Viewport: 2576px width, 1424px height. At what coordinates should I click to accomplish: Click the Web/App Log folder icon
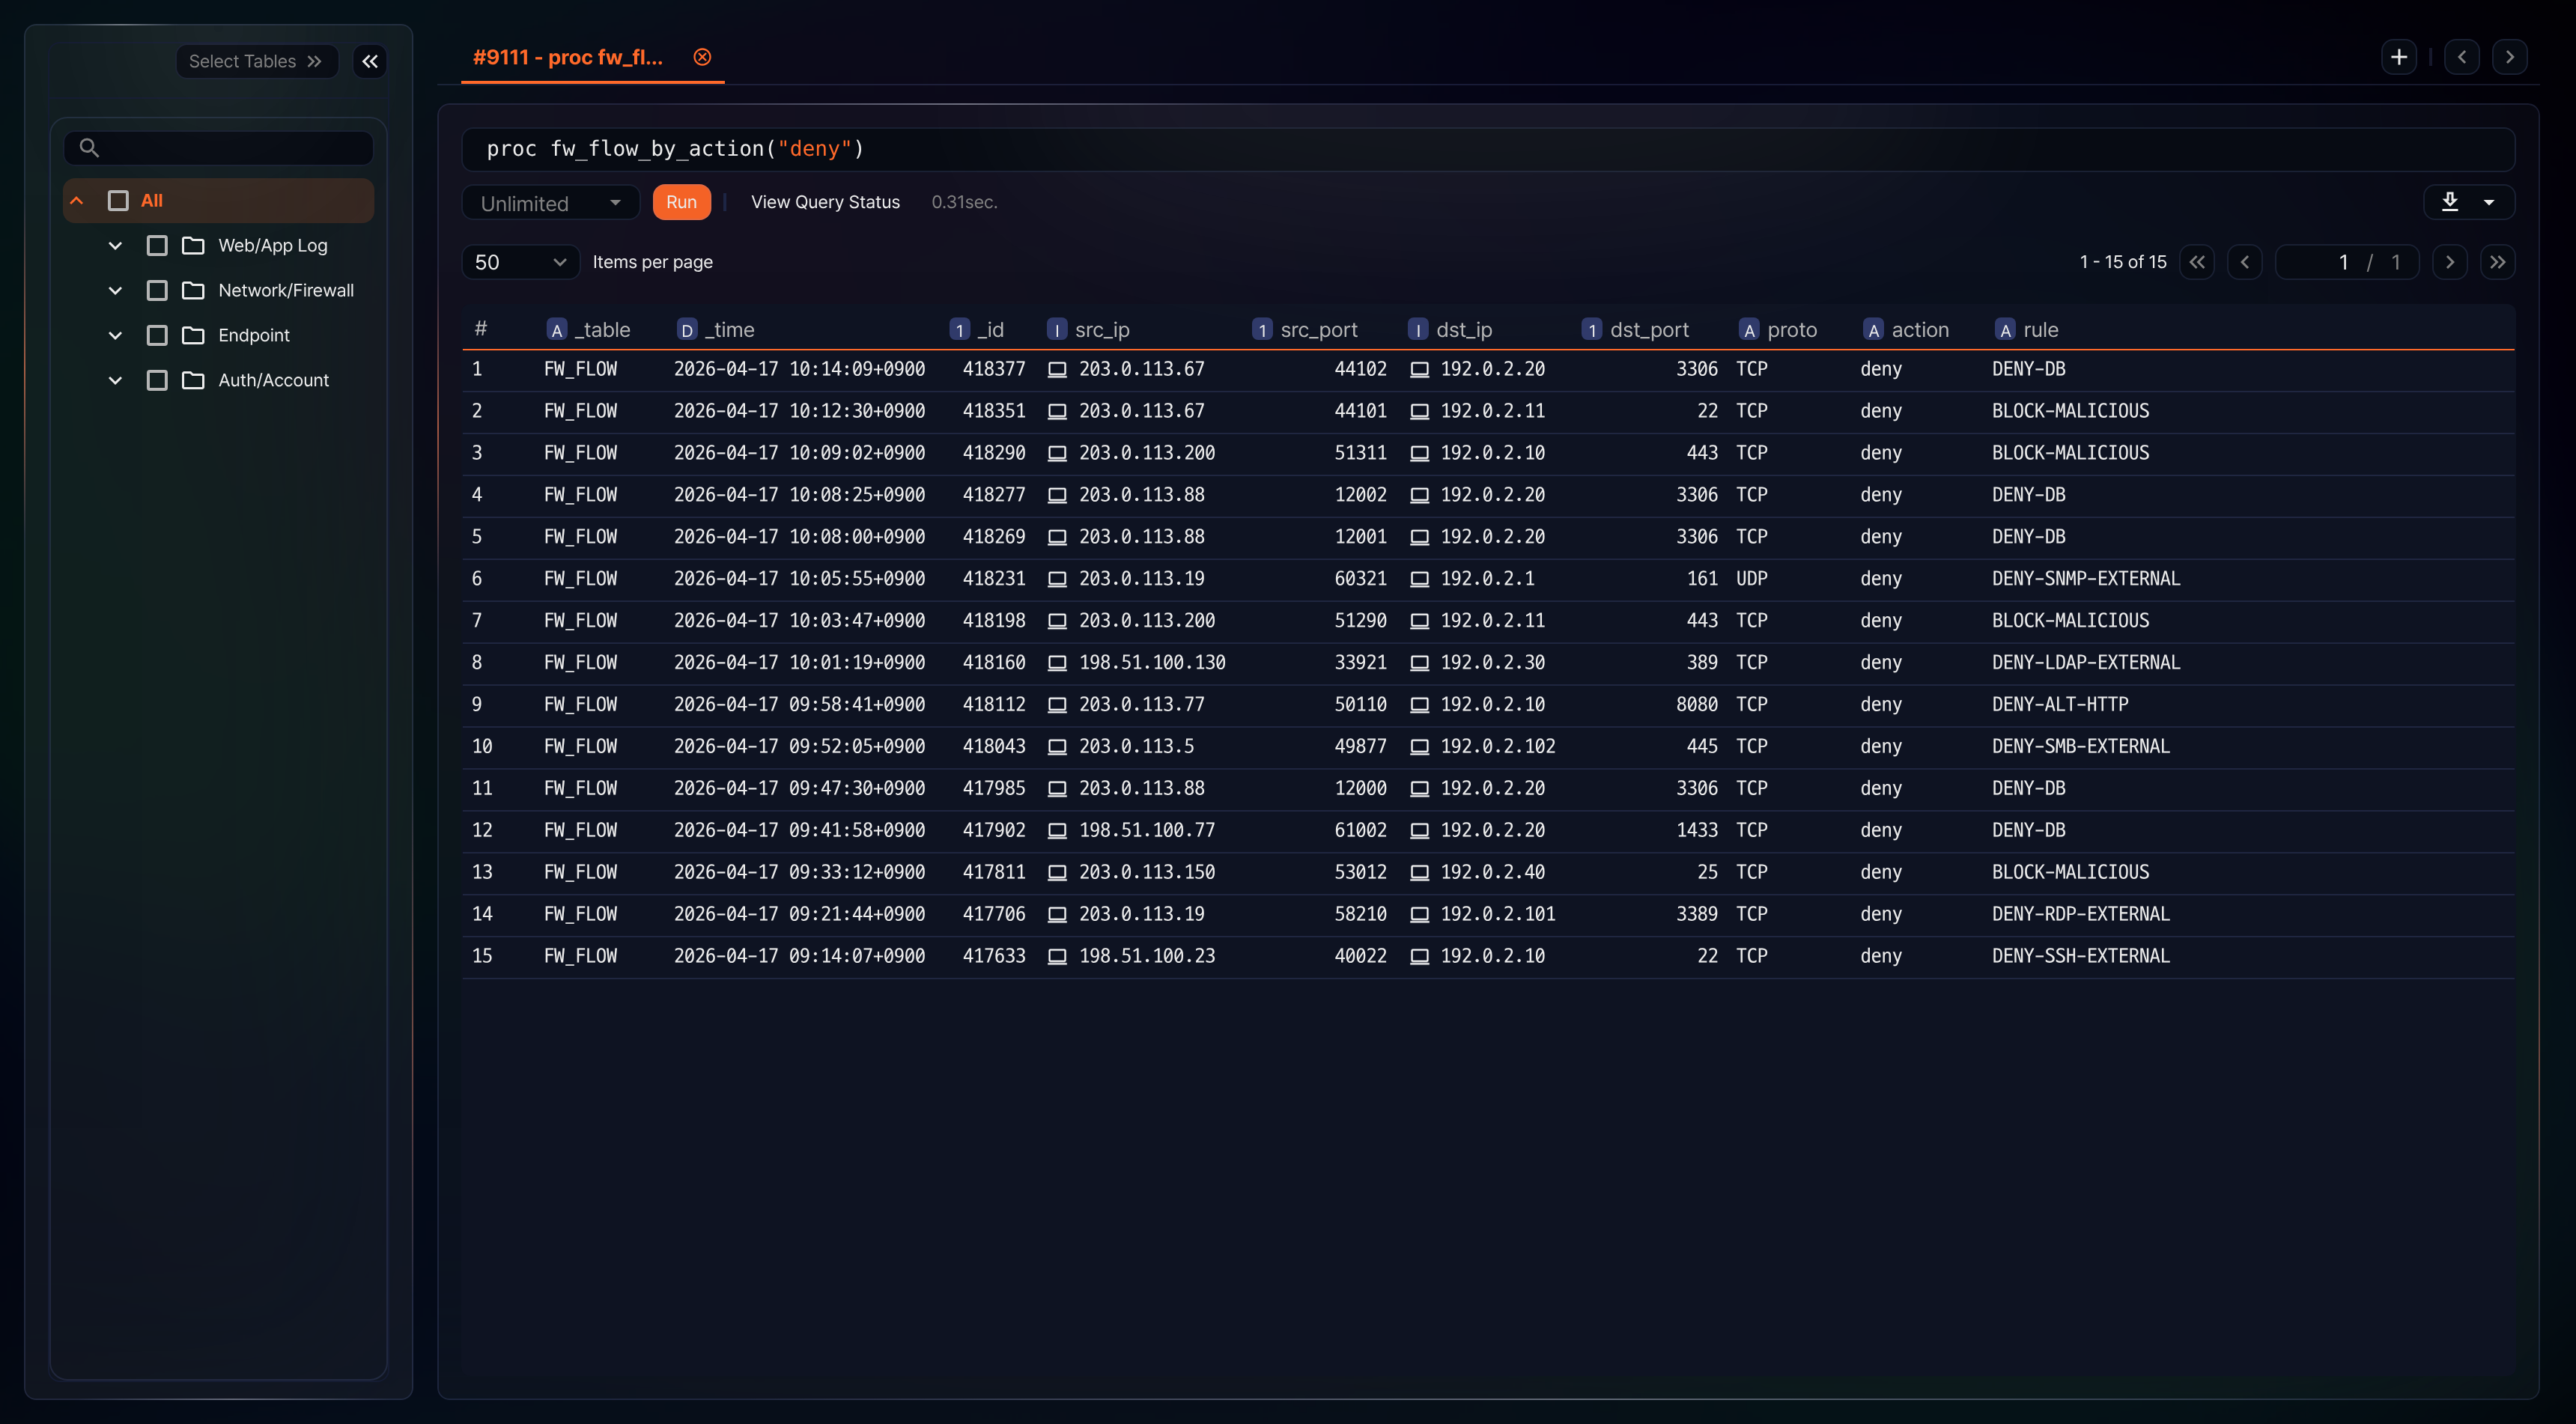[193, 245]
